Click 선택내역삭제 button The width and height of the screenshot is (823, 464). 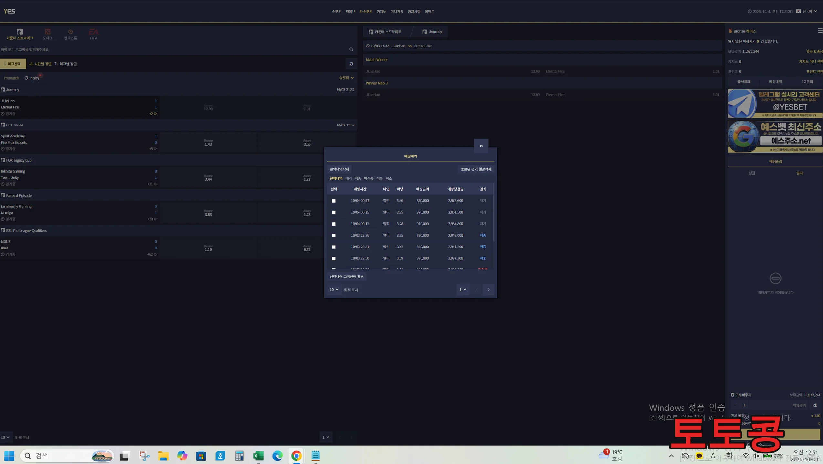coord(339,169)
